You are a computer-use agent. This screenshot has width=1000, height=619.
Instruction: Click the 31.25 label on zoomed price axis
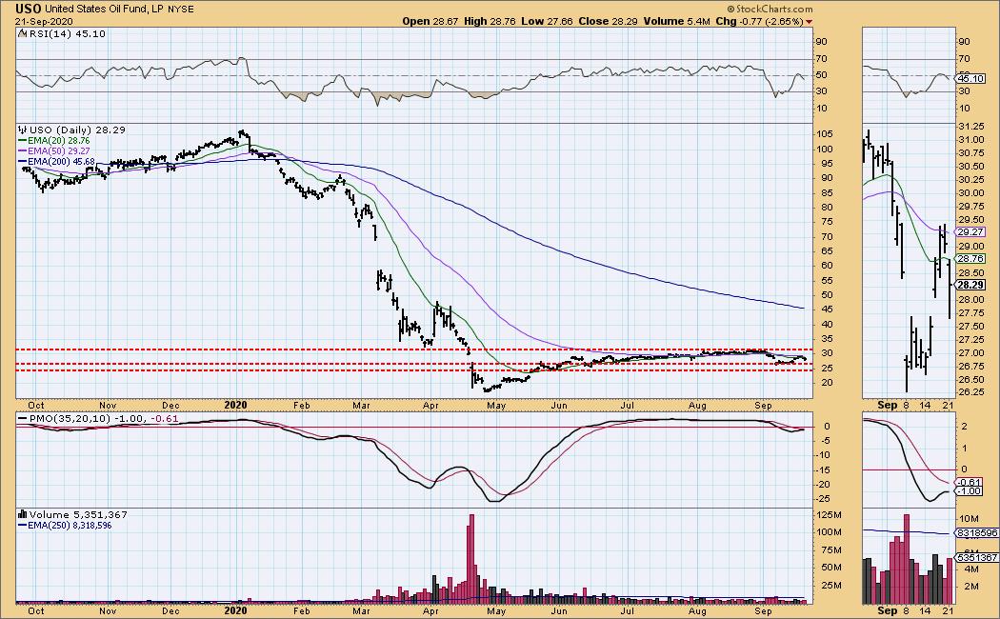click(970, 127)
